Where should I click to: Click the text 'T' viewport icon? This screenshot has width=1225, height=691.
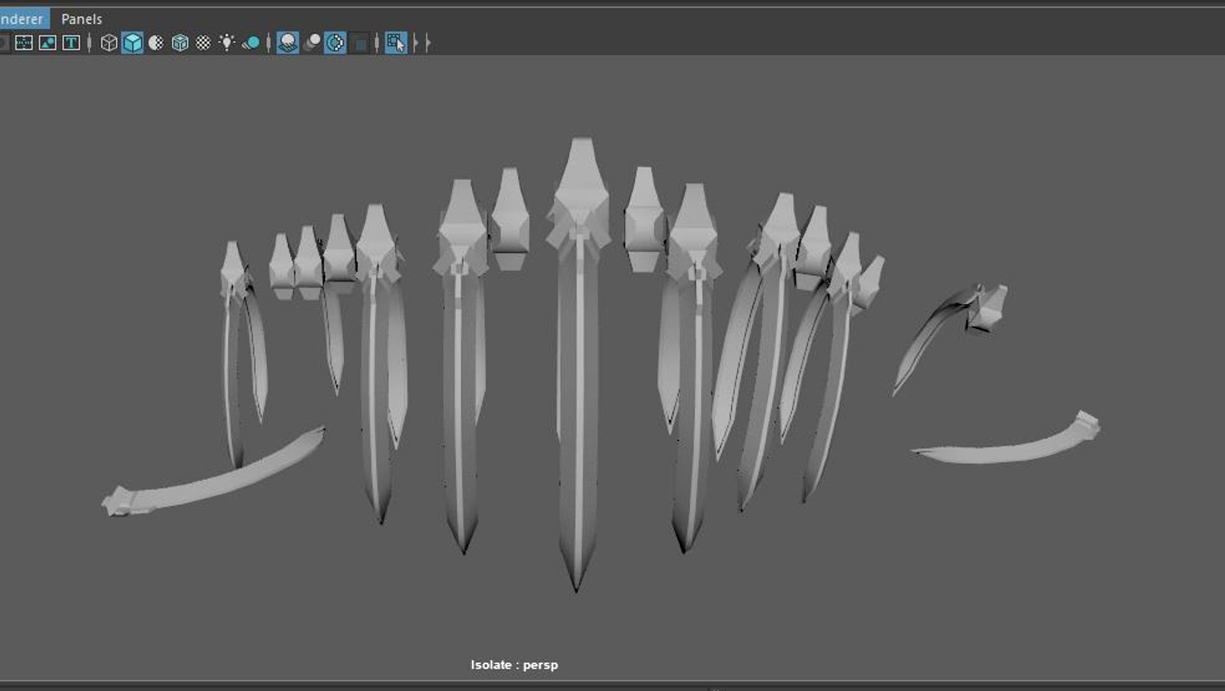click(x=71, y=43)
